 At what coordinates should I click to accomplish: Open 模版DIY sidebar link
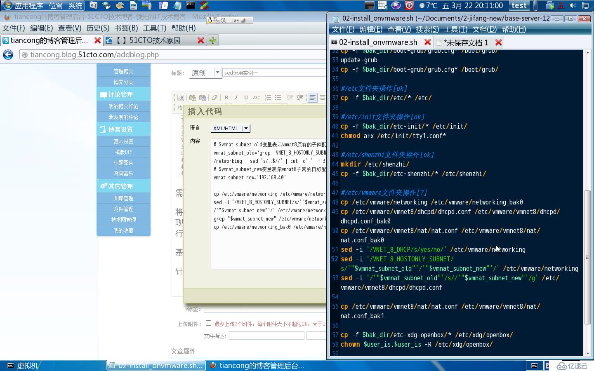point(123,152)
